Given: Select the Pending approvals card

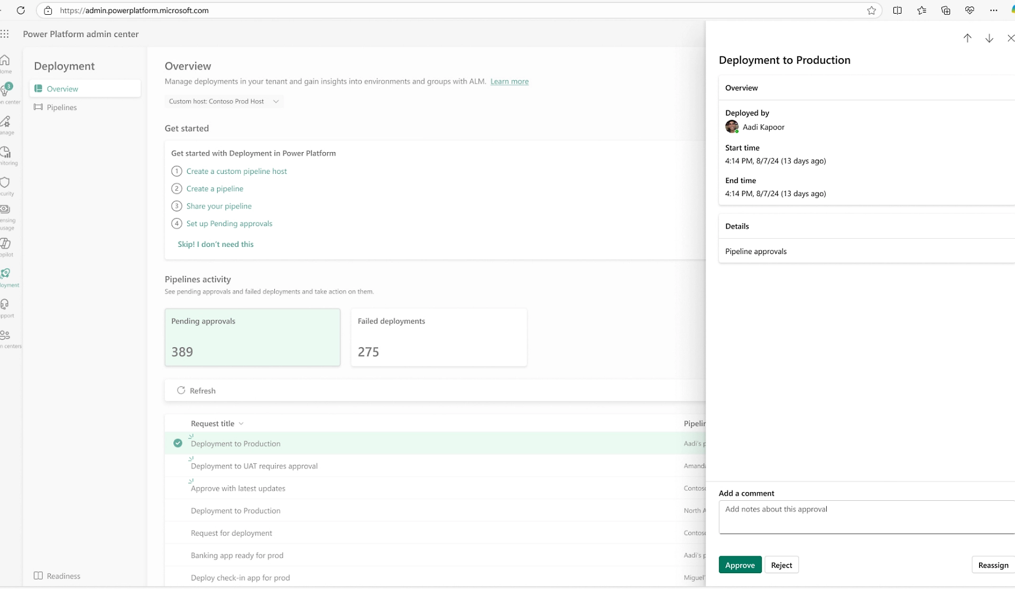Looking at the screenshot, I should coord(252,337).
